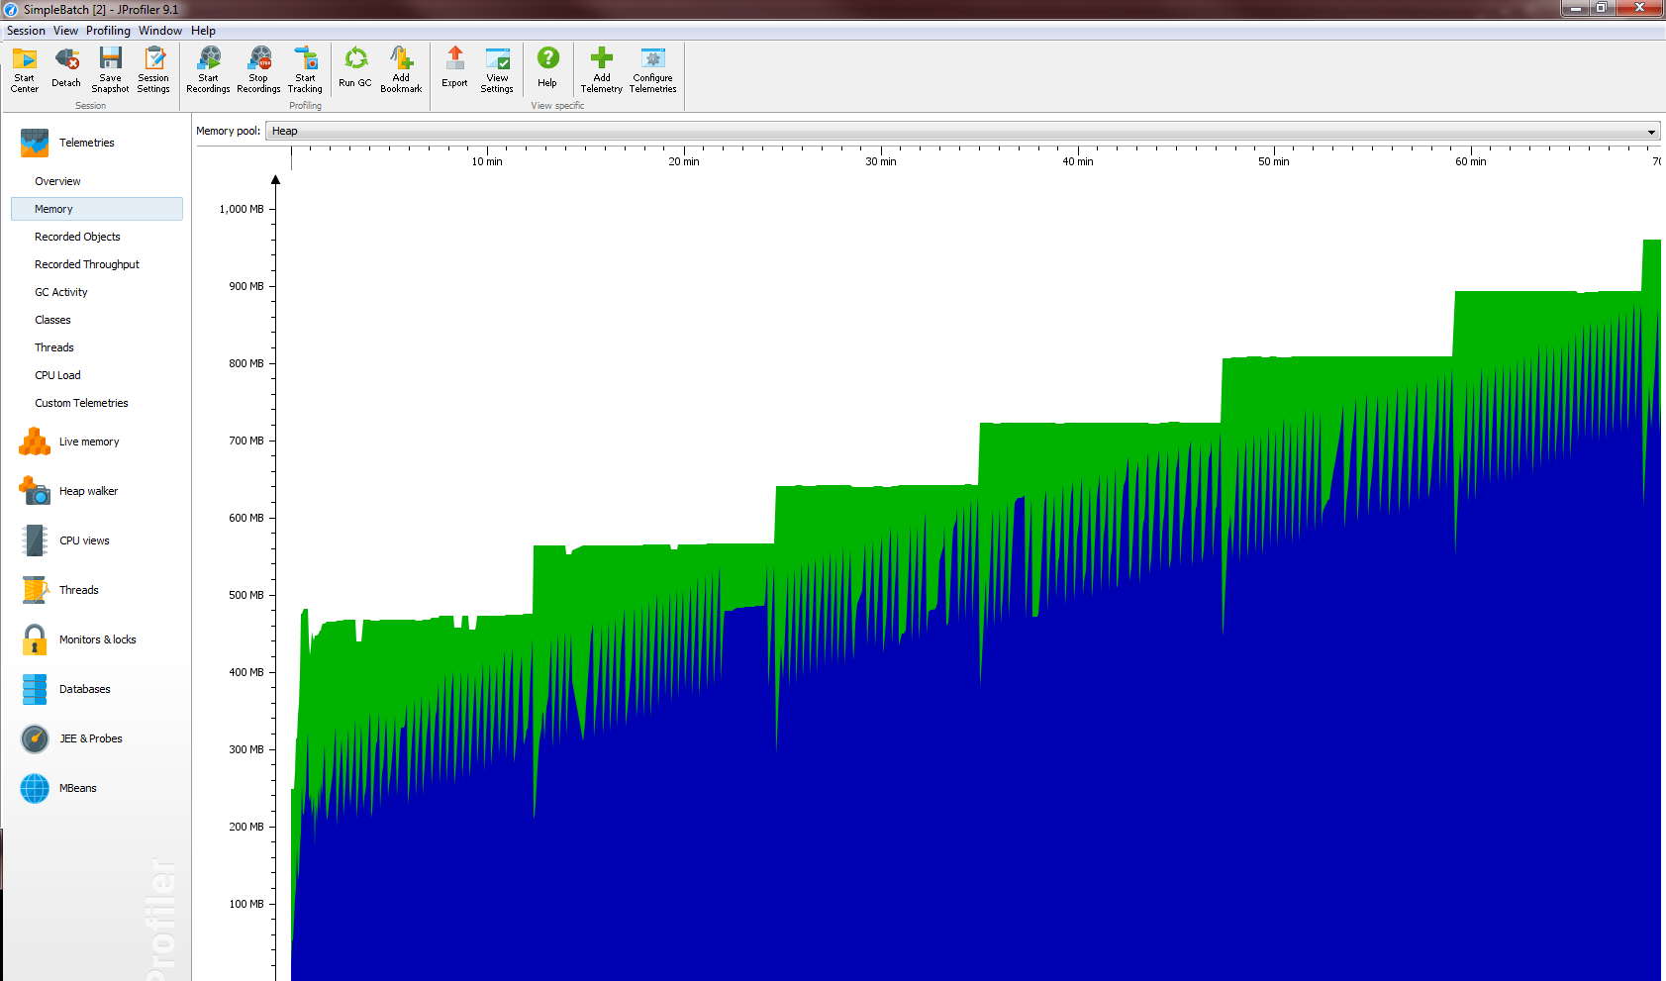Open the Live memory section
This screenshot has width=1666, height=981.
pyautogui.click(x=88, y=441)
